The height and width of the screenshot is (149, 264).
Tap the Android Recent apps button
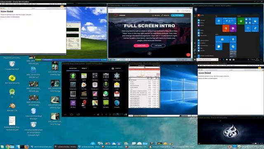[78, 115]
